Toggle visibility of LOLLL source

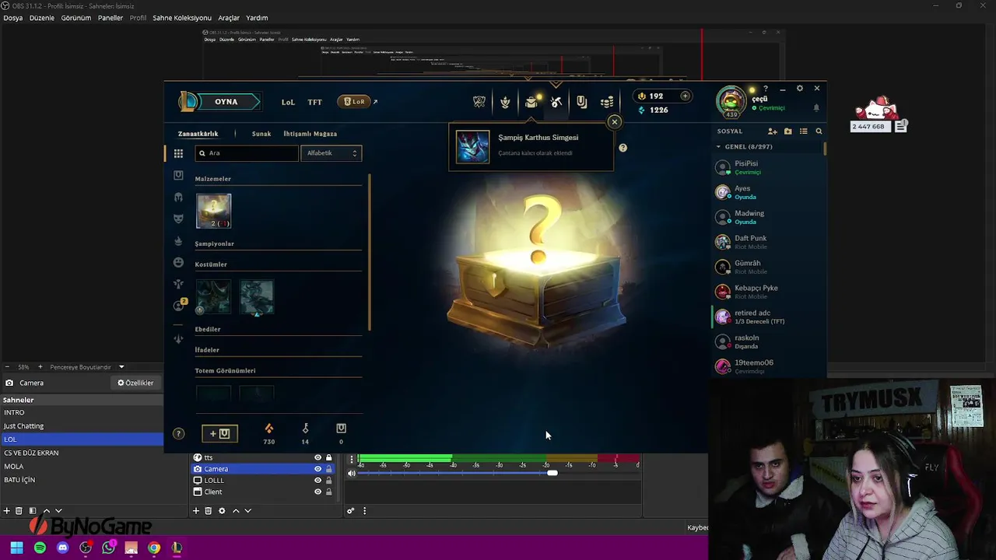coord(317,481)
